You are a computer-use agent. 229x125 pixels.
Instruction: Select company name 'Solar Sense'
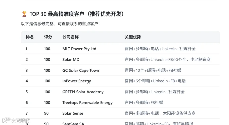[x=73, y=113]
